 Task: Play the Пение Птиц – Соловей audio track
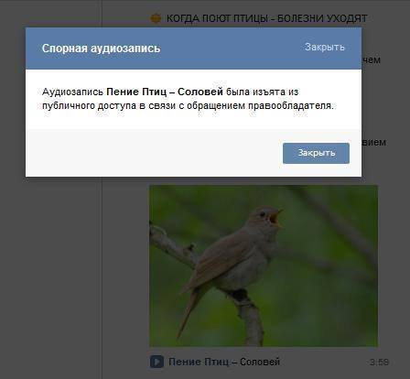pyautogui.click(x=156, y=362)
